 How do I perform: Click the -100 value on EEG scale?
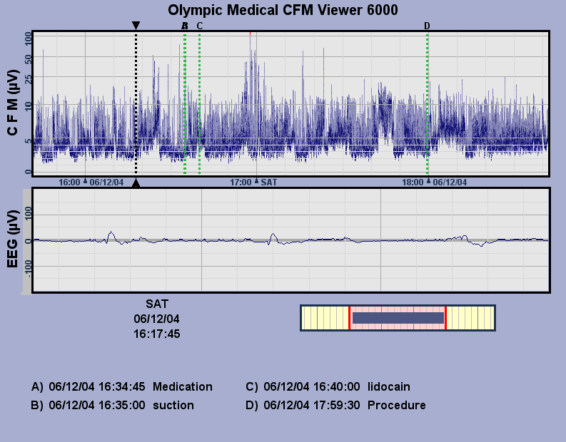point(28,269)
